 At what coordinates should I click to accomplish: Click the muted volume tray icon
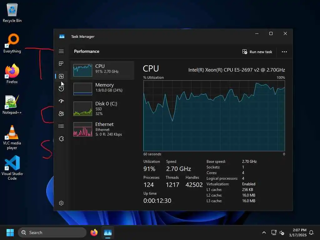[282, 232]
